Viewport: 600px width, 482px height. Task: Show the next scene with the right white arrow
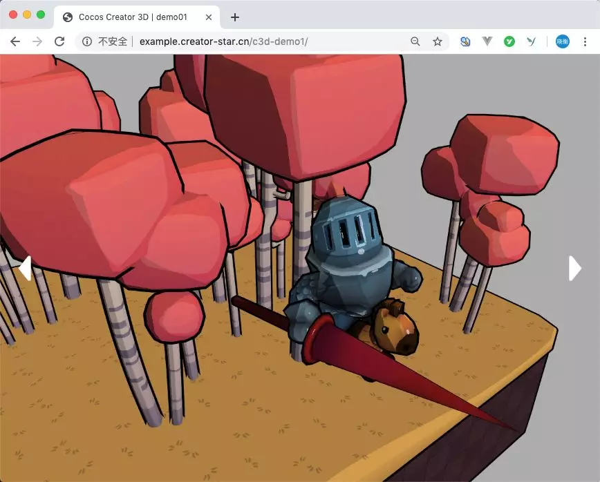click(x=574, y=269)
